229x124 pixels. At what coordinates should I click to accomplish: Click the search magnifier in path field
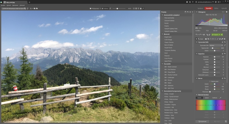click(25, 8)
